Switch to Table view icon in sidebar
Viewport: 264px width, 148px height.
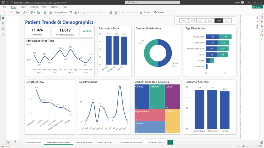pos(3,23)
